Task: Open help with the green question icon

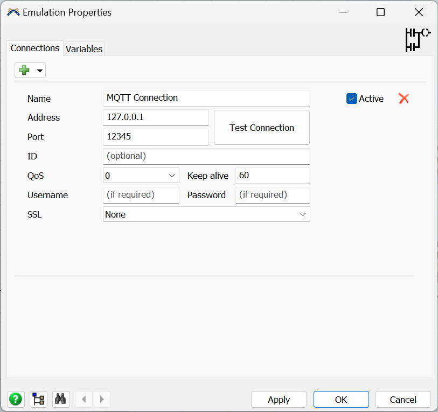Action: click(16, 399)
